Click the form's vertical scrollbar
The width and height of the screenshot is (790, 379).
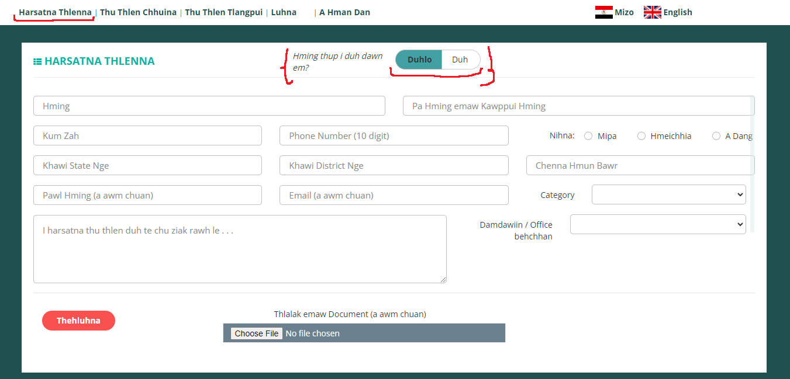click(753, 165)
